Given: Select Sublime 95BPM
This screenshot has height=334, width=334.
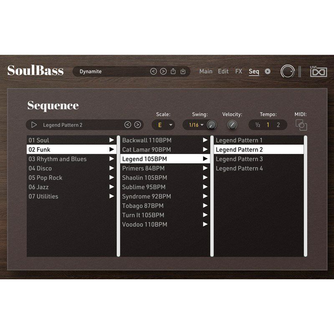Looking at the screenshot, I should (x=165, y=187).
